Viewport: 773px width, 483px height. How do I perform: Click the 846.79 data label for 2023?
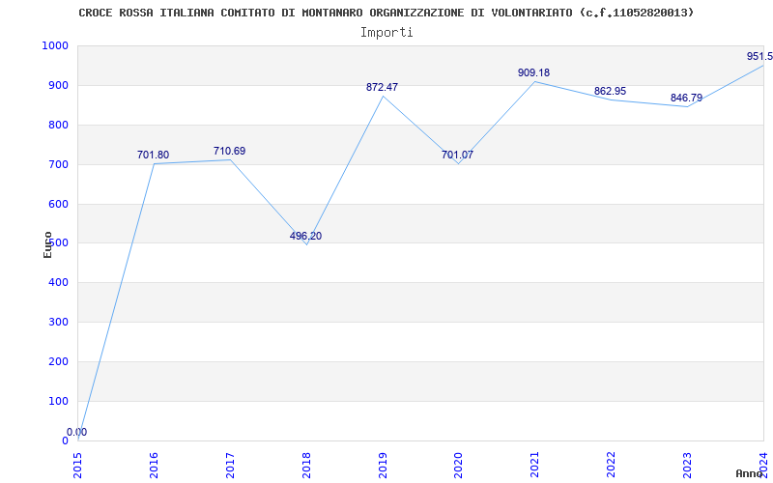click(686, 98)
